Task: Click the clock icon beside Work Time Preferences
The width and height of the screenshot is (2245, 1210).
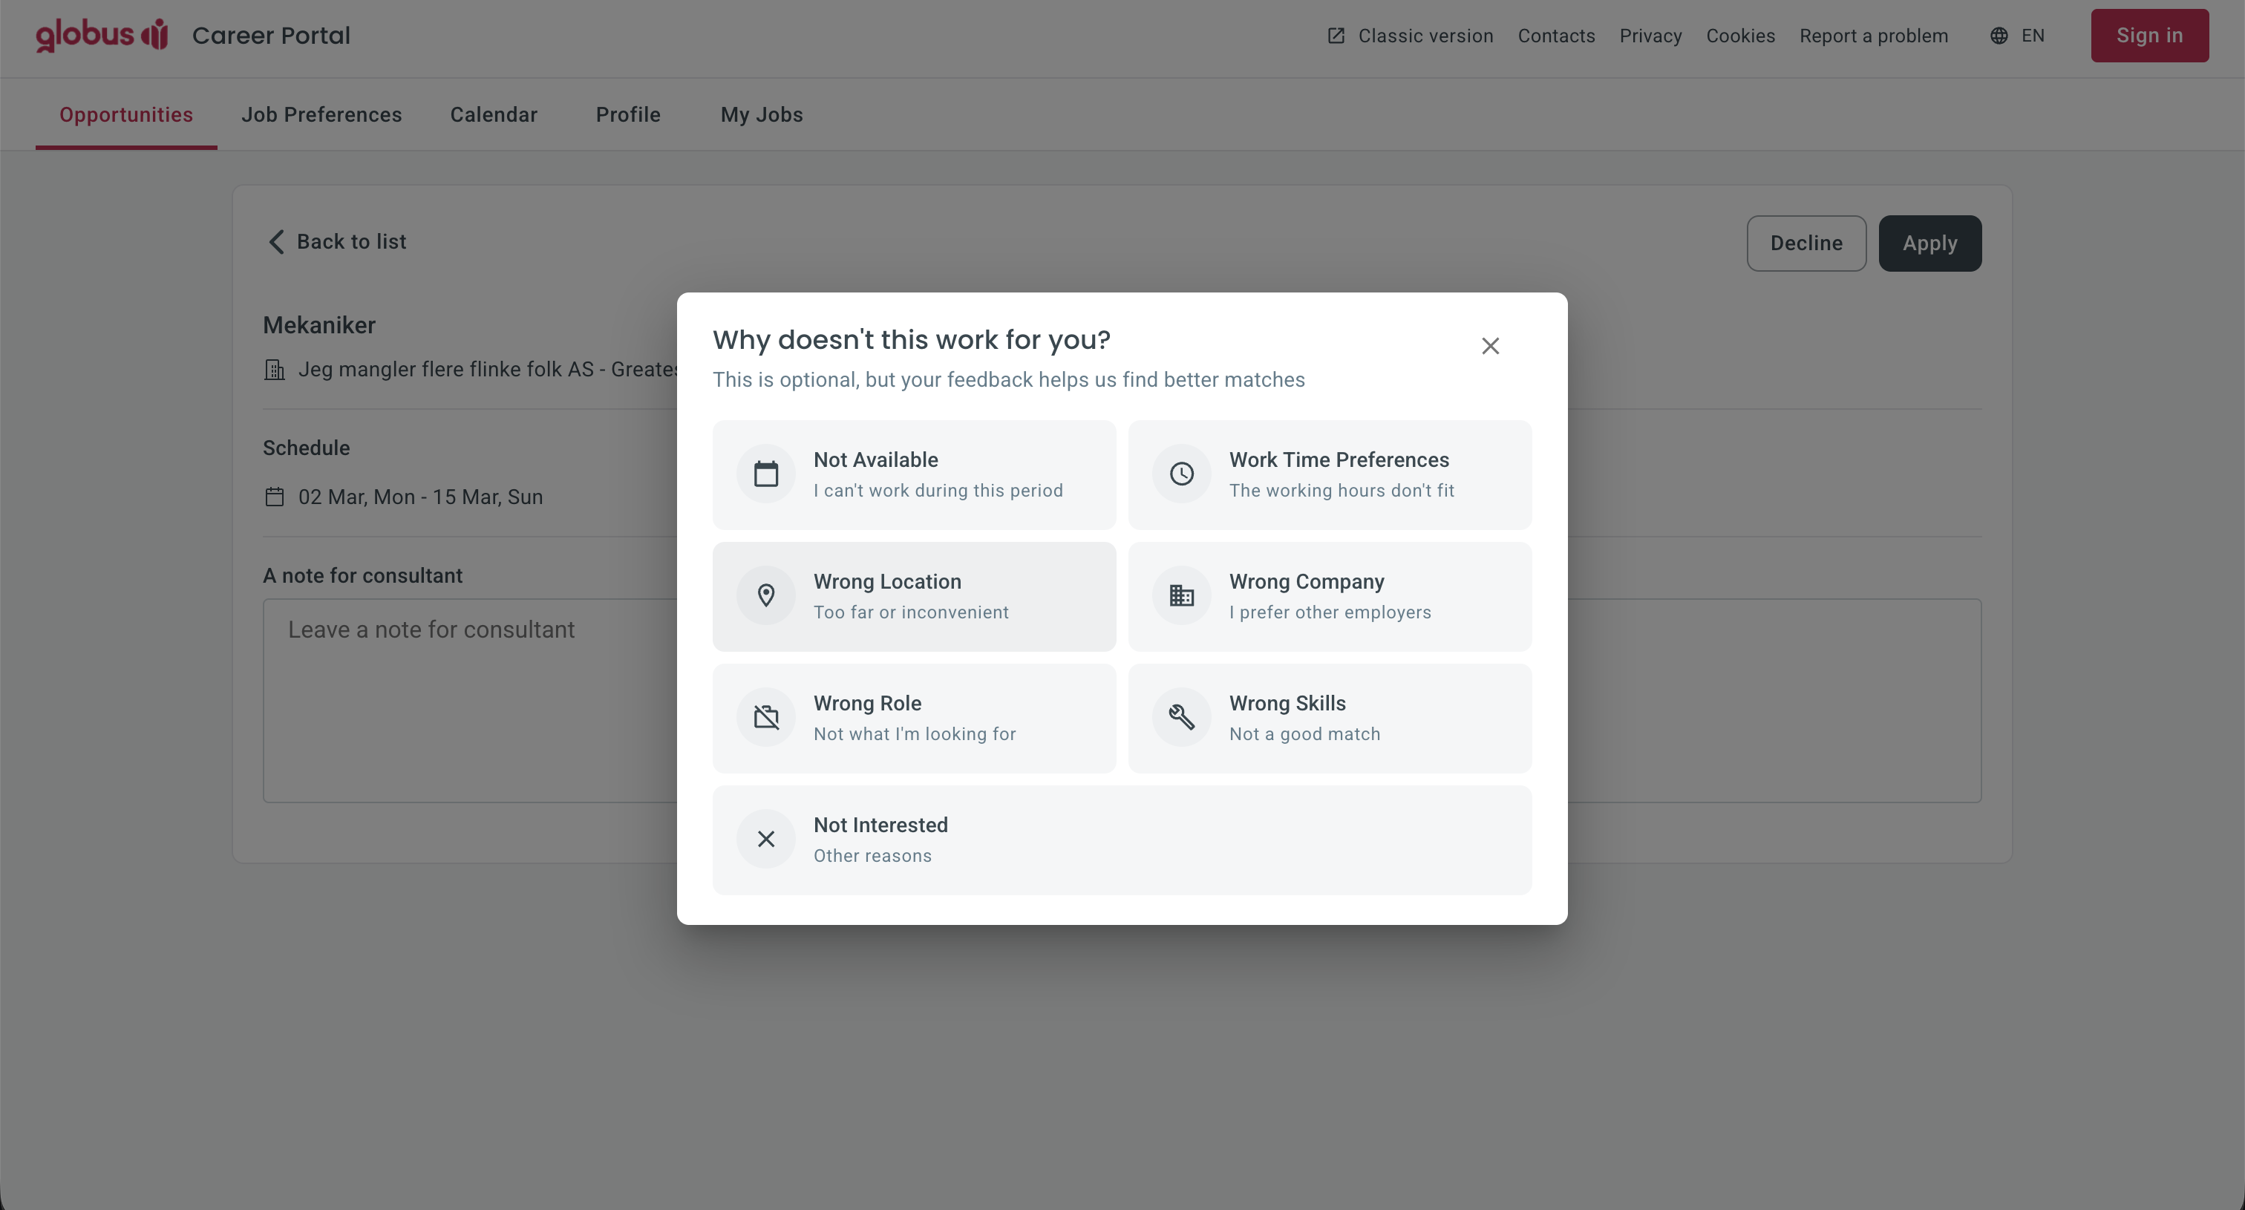Action: click(1182, 473)
